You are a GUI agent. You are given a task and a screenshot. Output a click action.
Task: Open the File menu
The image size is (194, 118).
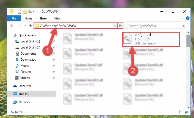14,18
